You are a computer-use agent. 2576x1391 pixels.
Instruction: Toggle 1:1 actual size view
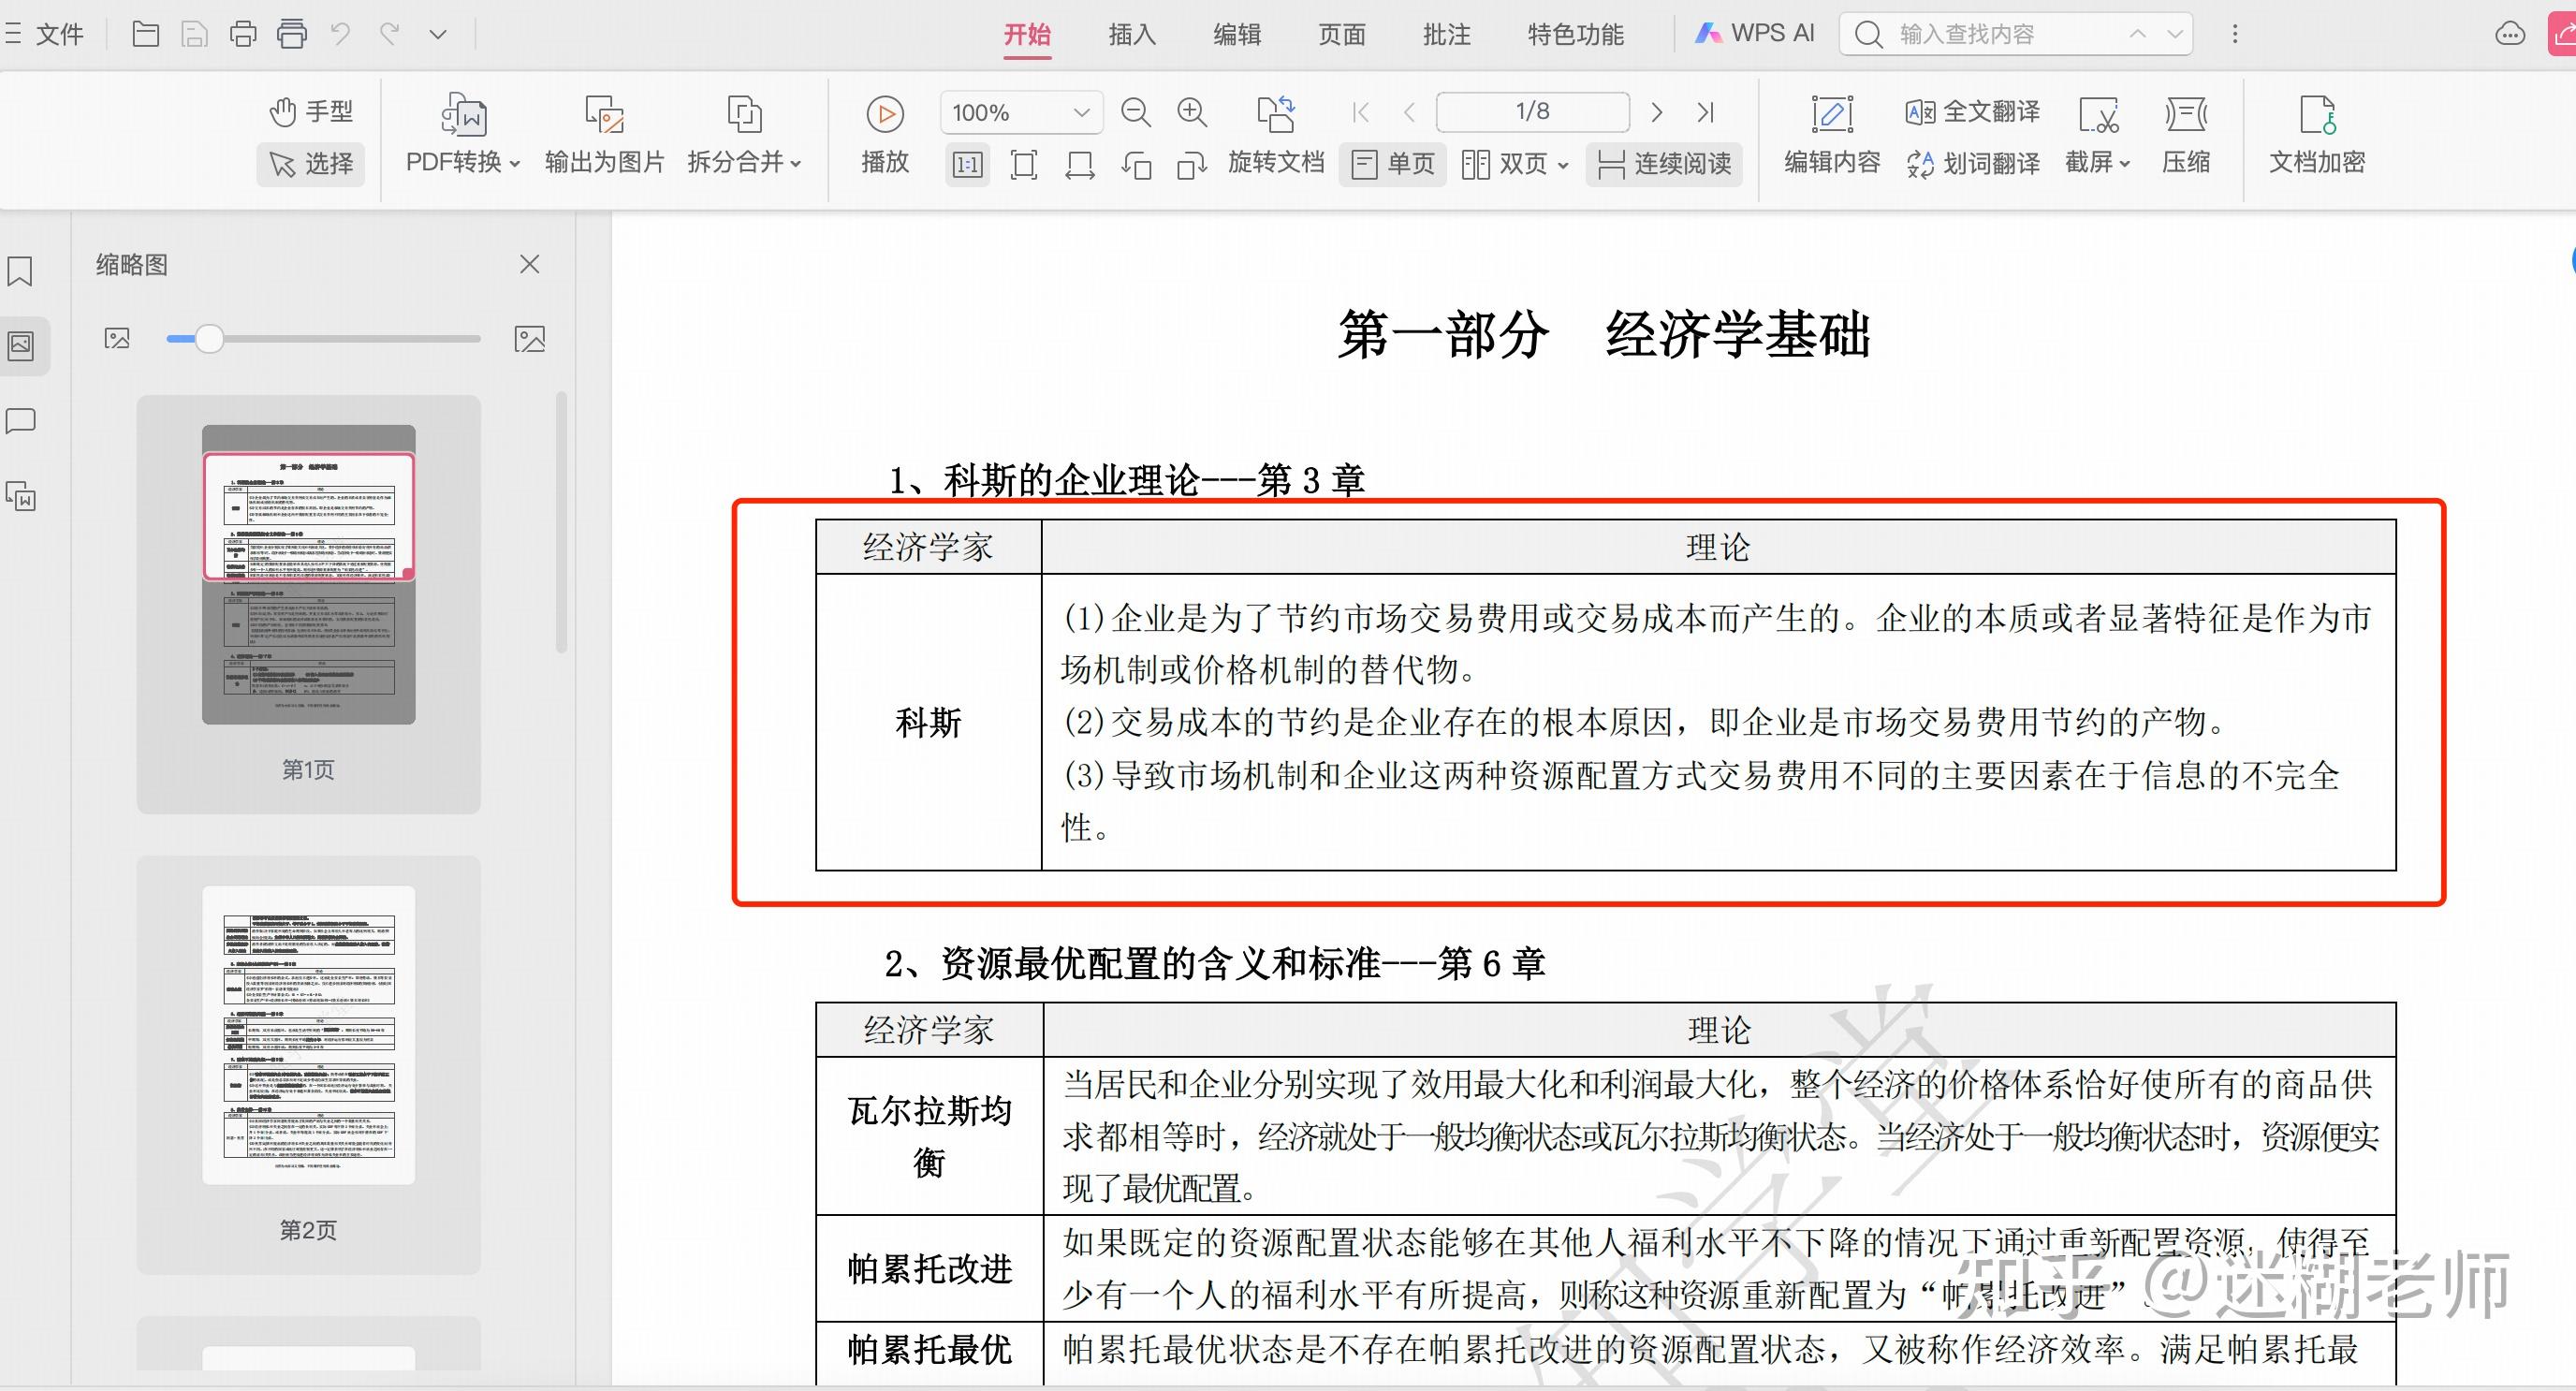tap(965, 163)
